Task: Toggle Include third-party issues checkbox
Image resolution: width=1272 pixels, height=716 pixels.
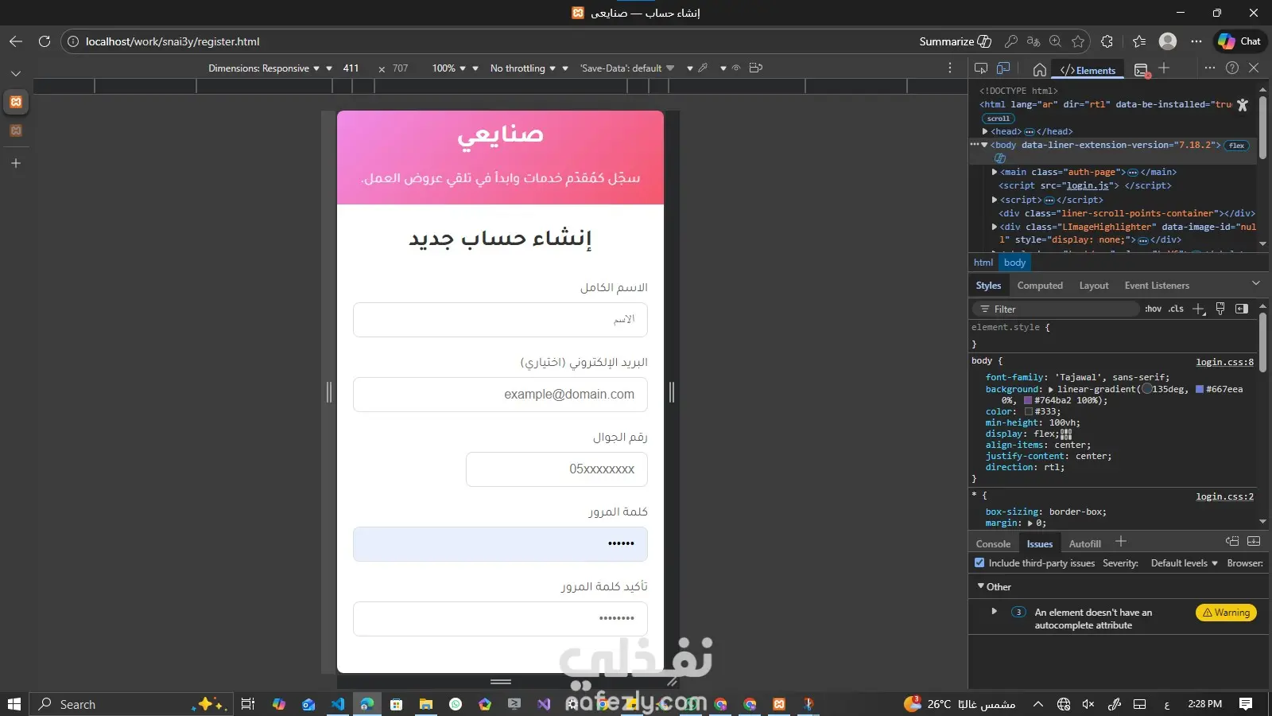Action: coord(979,562)
